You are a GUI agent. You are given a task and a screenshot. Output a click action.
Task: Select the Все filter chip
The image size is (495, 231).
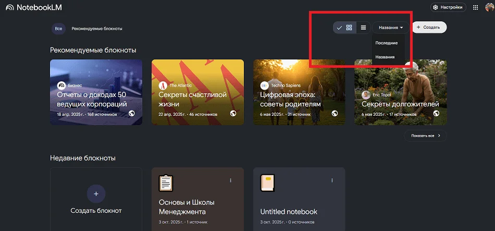[x=58, y=28]
